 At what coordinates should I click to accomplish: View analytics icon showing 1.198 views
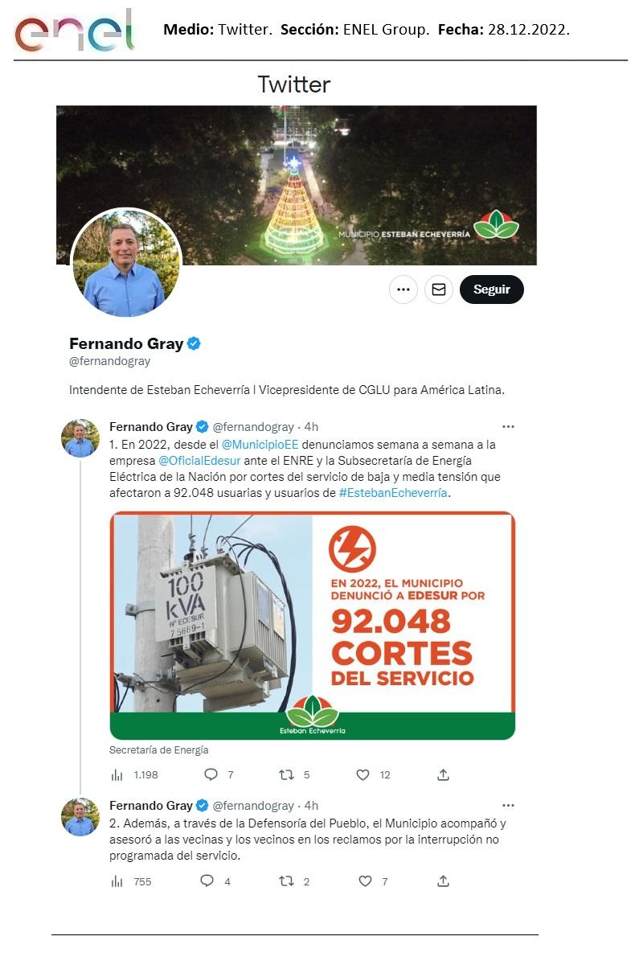(117, 774)
